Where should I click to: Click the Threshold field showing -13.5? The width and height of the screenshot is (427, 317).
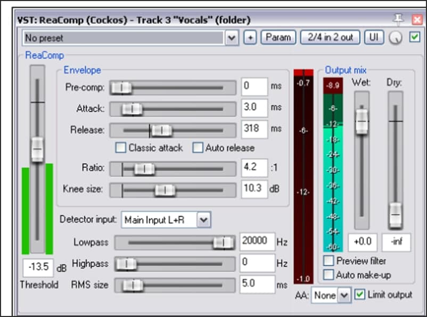point(38,267)
